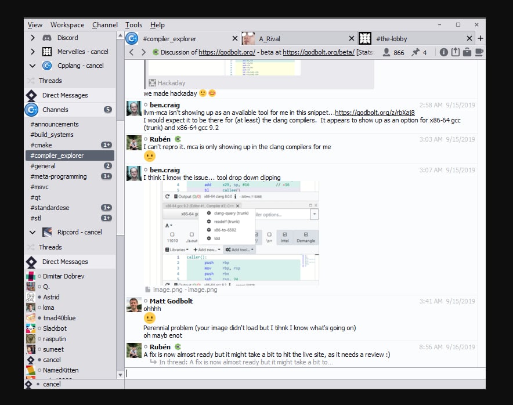The image size is (513, 405).
Task: Switch to the A_Rival tab
Action: click(299, 38)
